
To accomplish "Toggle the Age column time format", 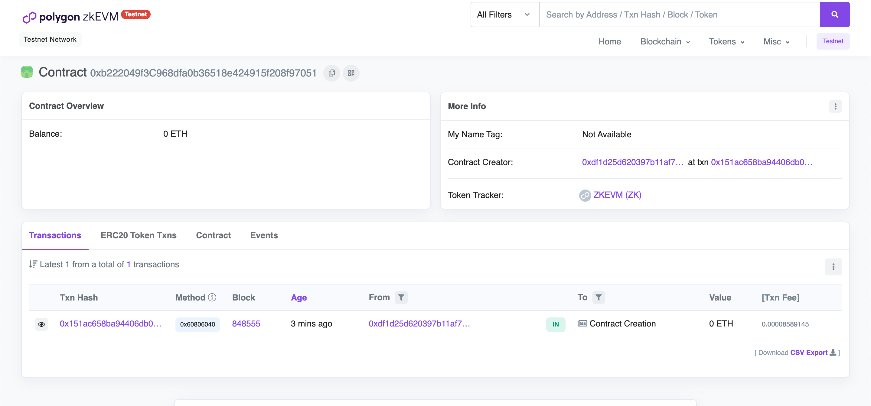I will coord(298,298).
